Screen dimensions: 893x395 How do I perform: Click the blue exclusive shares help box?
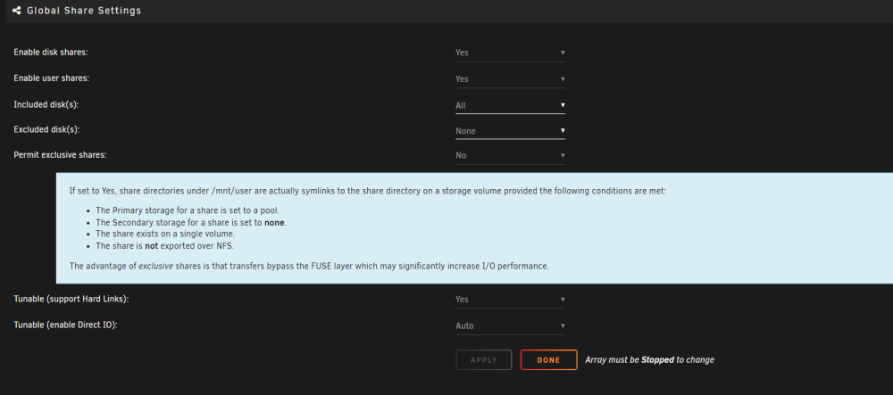[474, 228]
